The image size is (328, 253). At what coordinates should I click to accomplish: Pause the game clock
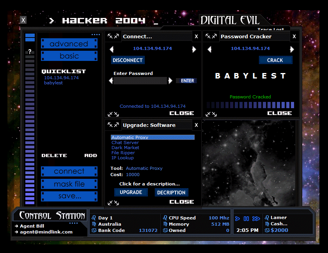pyautogui.click(x=246, y=218)
